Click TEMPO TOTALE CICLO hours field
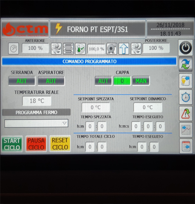 tap(90, 147)
